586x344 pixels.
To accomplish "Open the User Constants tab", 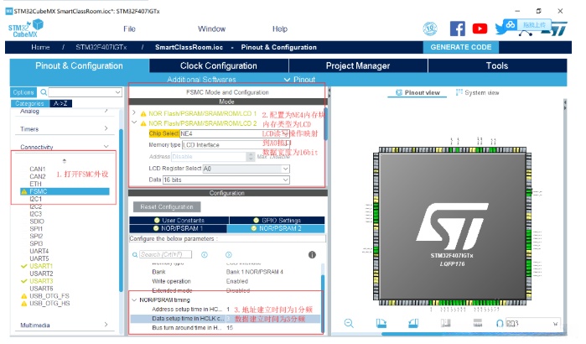I will tap(179, 220).
